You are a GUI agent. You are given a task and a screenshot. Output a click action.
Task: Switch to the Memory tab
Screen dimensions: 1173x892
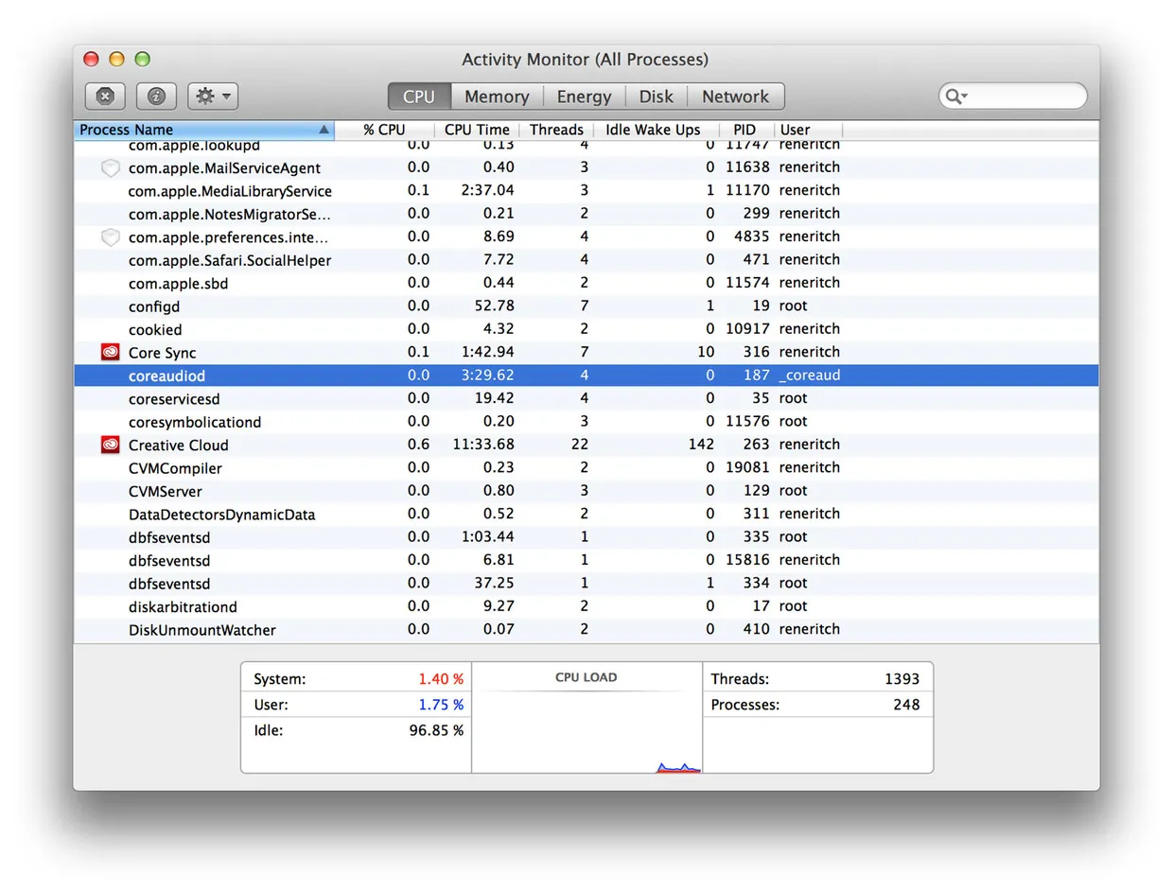(x=497, y=96)
